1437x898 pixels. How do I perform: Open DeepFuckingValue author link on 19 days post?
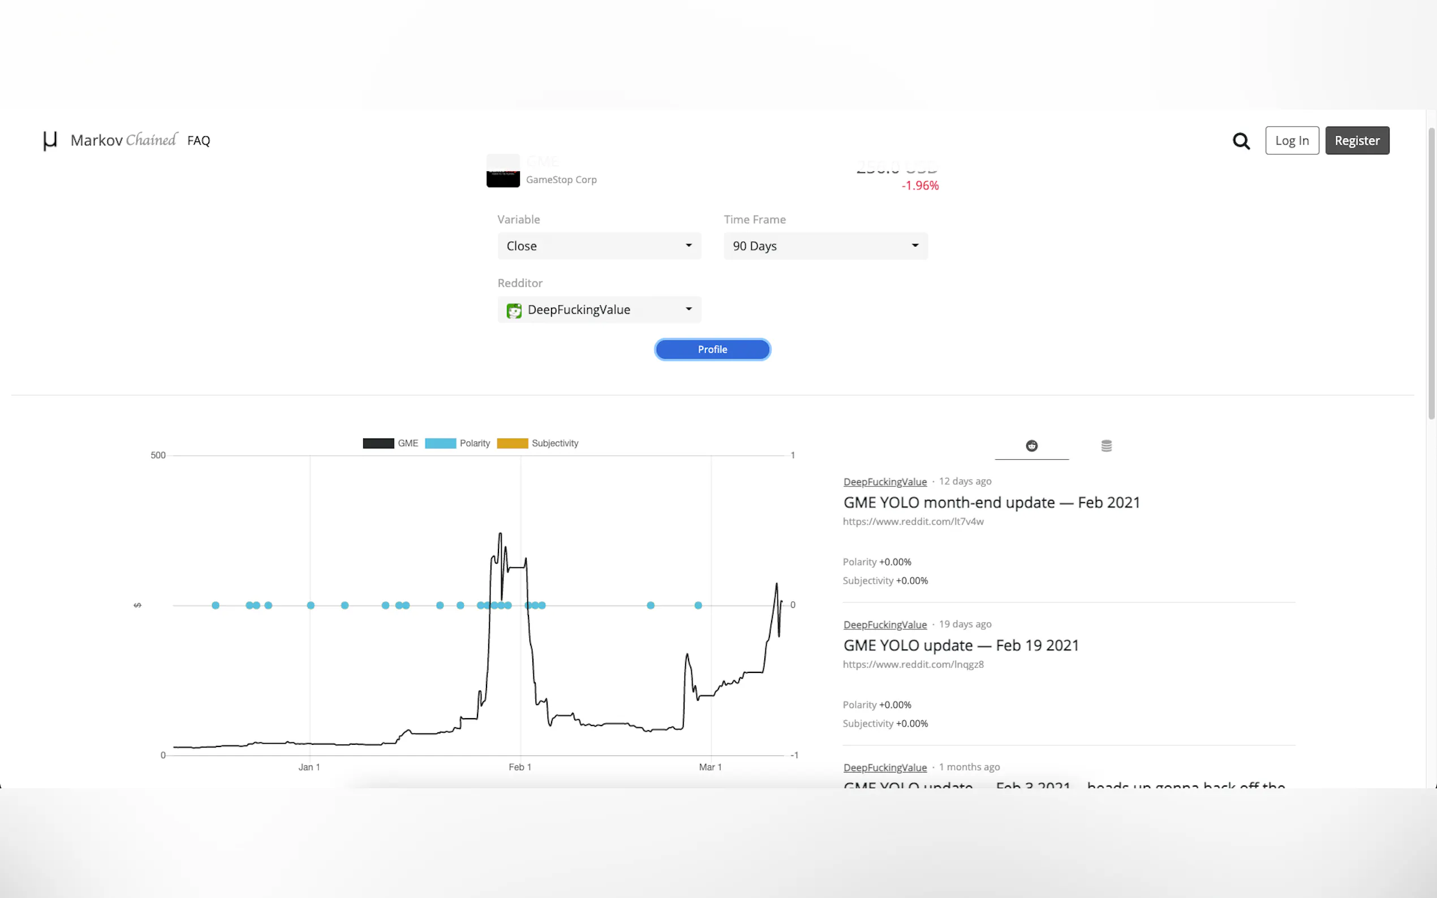pyautogui.click(x=884, y=625)
